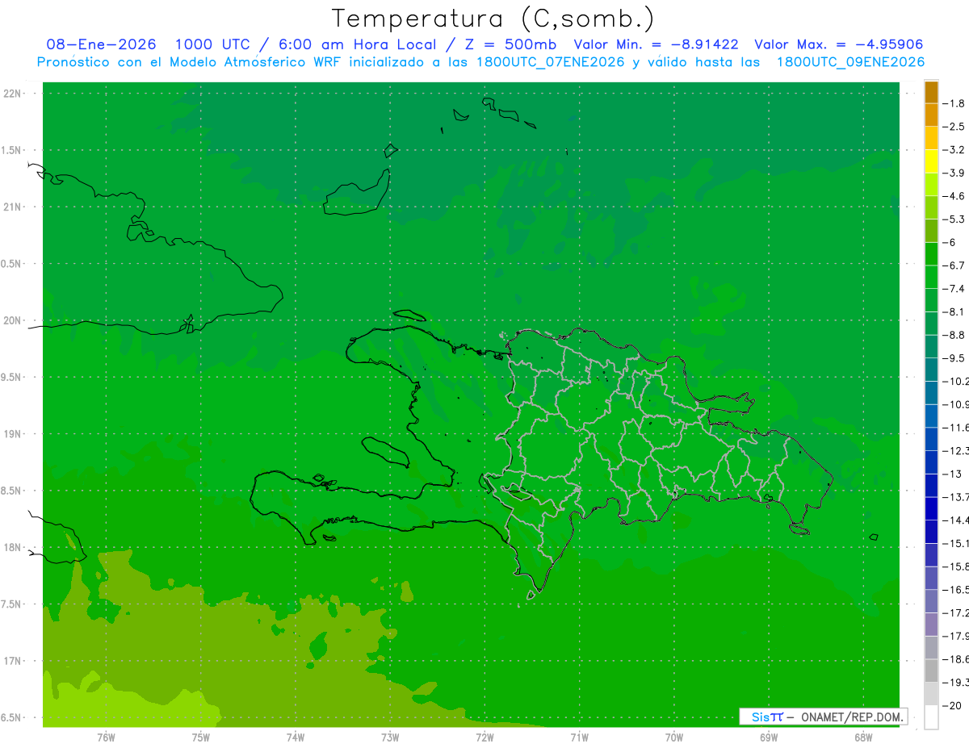Click the '-1.8' colorbar value
969x748 pixels.
point(954,103)
